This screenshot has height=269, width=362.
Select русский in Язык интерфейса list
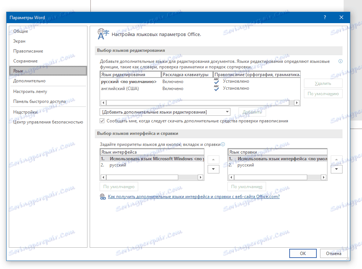152,165
